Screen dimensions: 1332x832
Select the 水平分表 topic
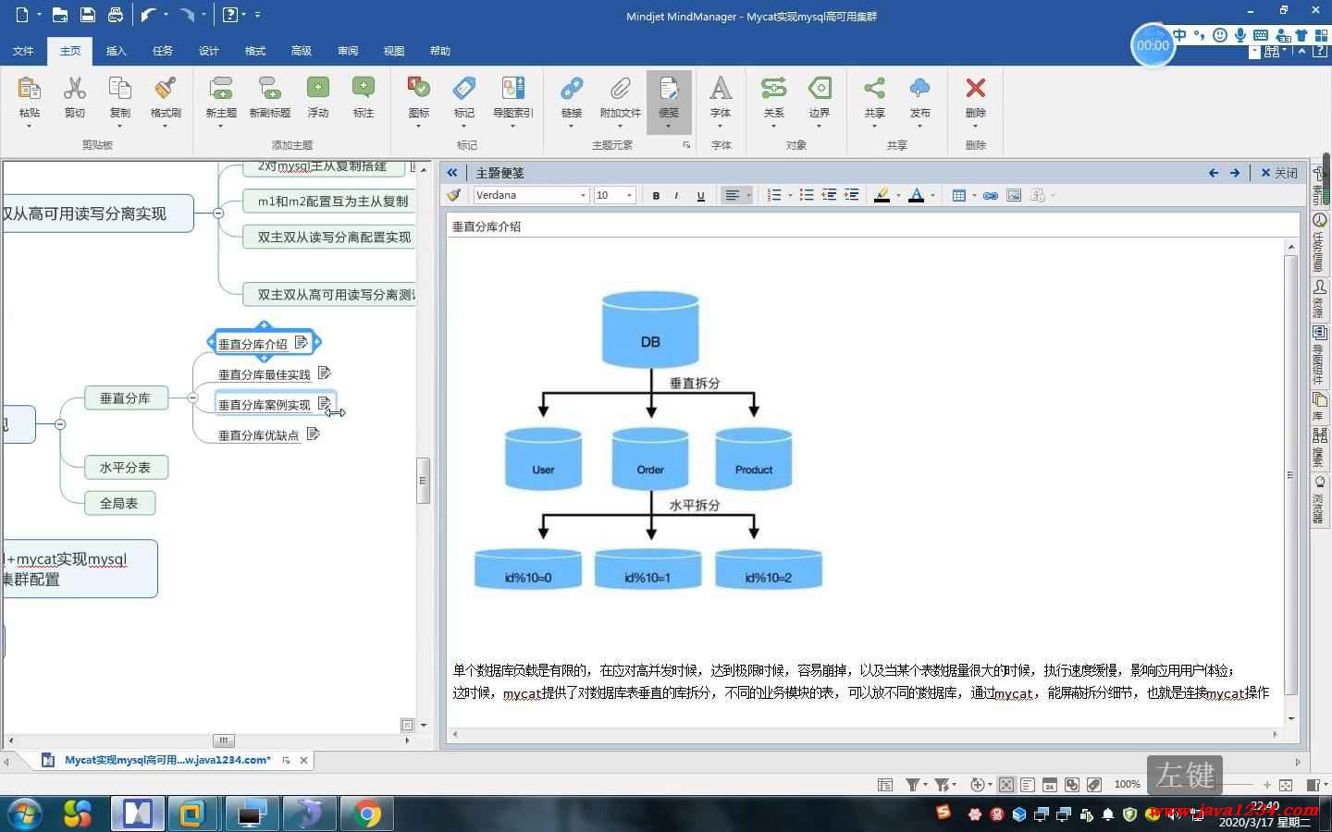coord(125,468)
